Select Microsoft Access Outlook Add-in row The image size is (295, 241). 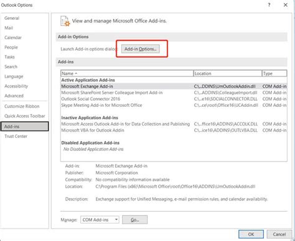(x=174, y=124)
